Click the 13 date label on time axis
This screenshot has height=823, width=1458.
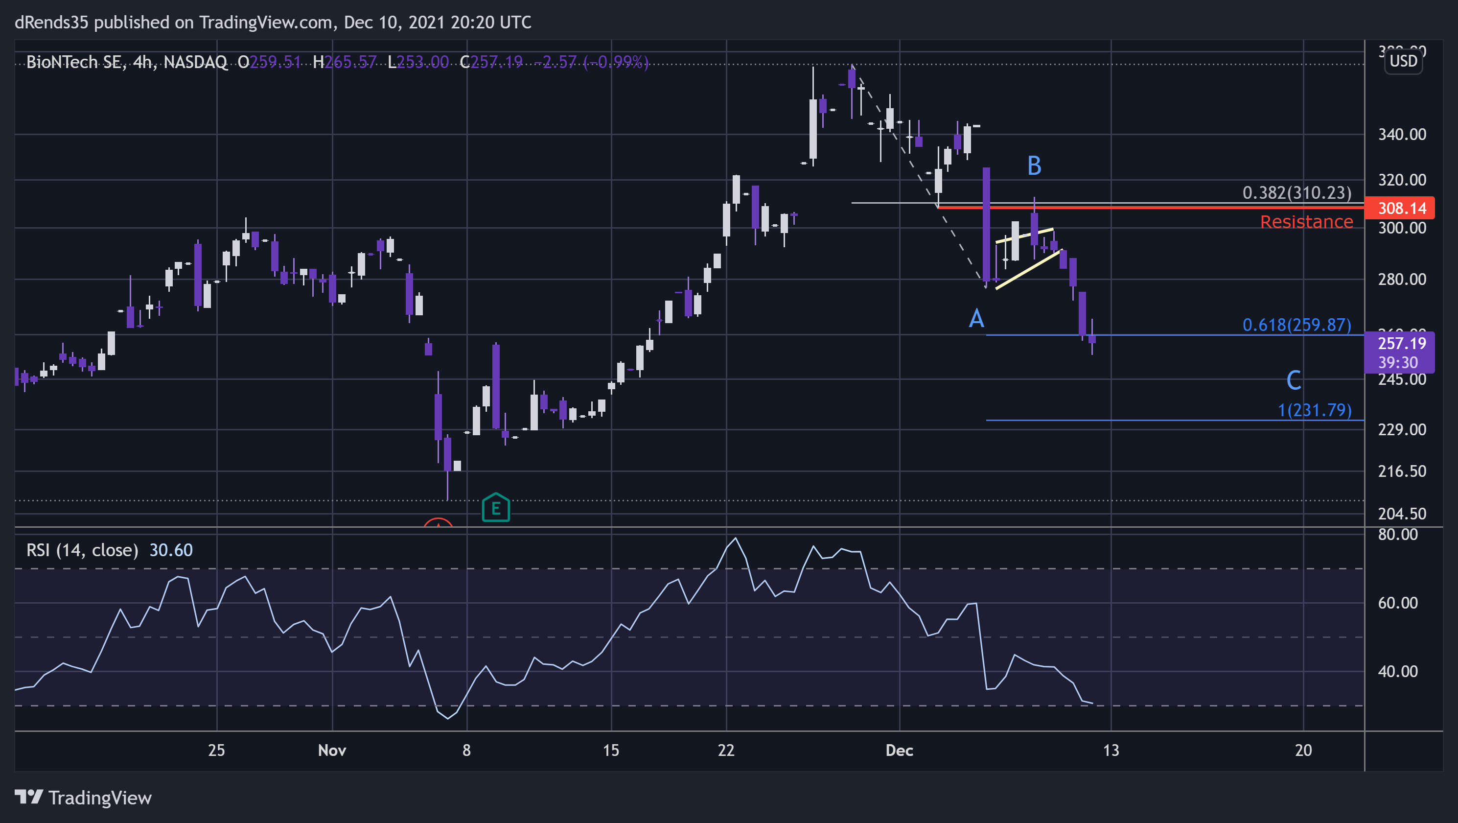pyautogui.click(x=1111, y=750)
